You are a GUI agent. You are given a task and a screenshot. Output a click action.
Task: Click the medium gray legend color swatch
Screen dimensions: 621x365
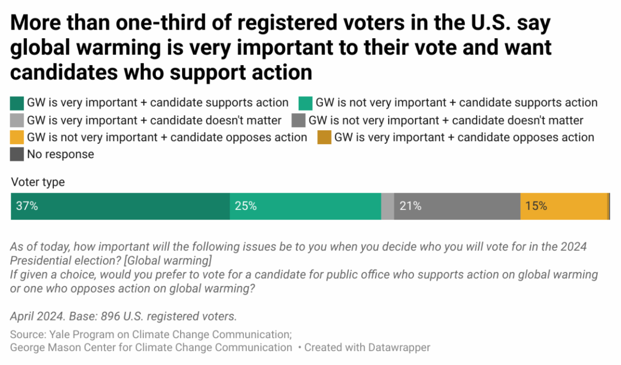299,120
